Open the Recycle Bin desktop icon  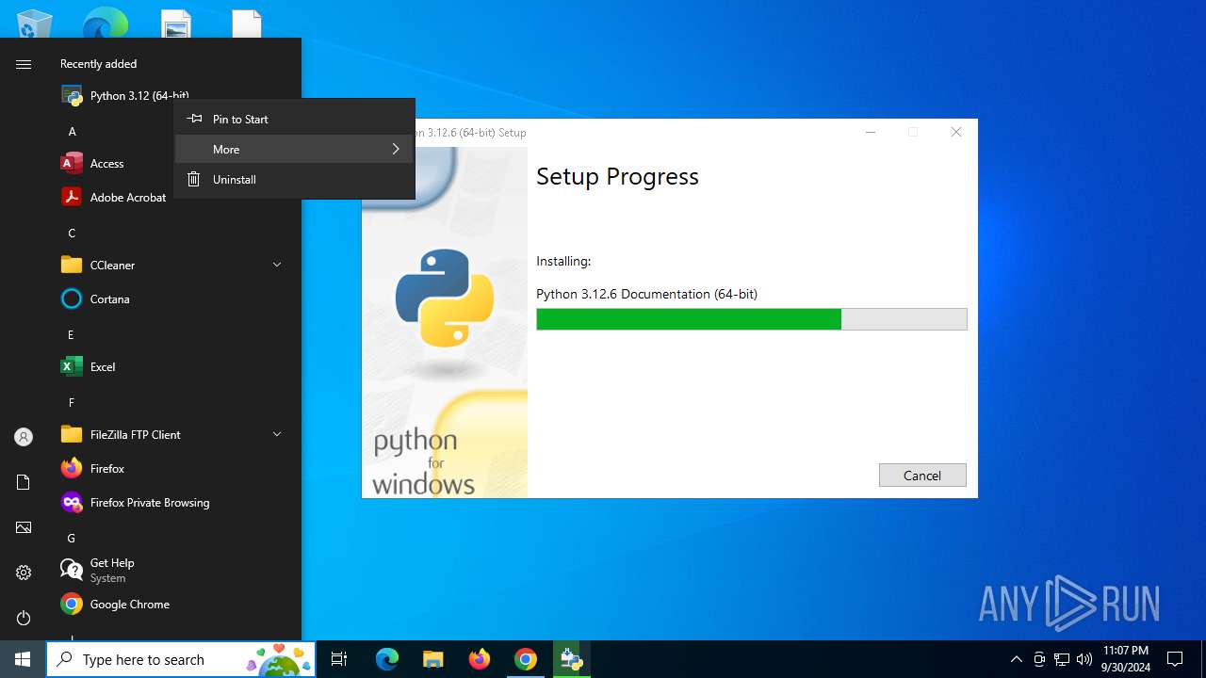[x=35, y=24]
